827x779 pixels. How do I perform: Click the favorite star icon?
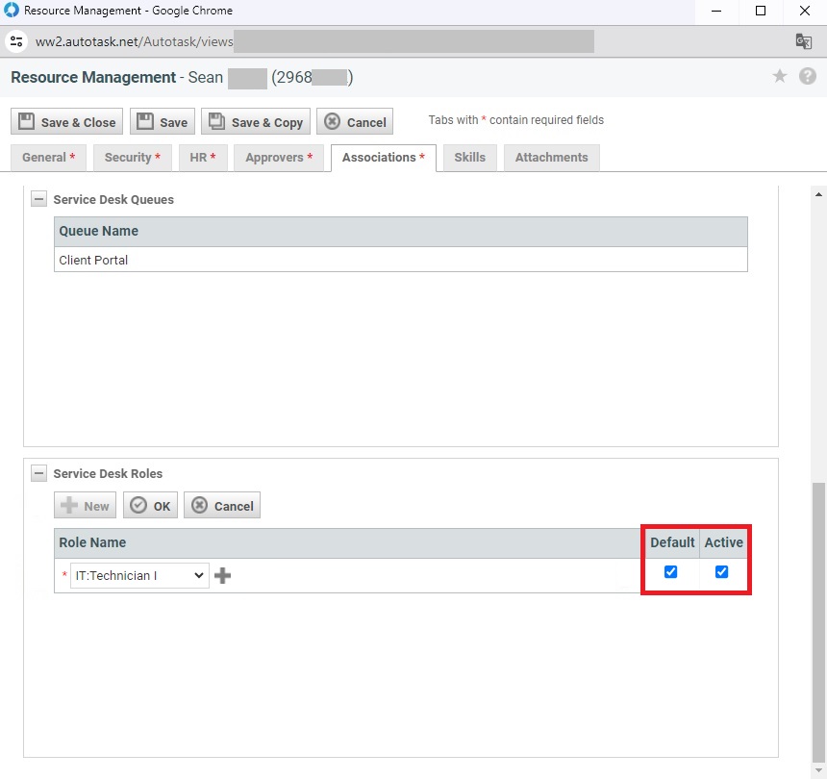coord(780,77)
